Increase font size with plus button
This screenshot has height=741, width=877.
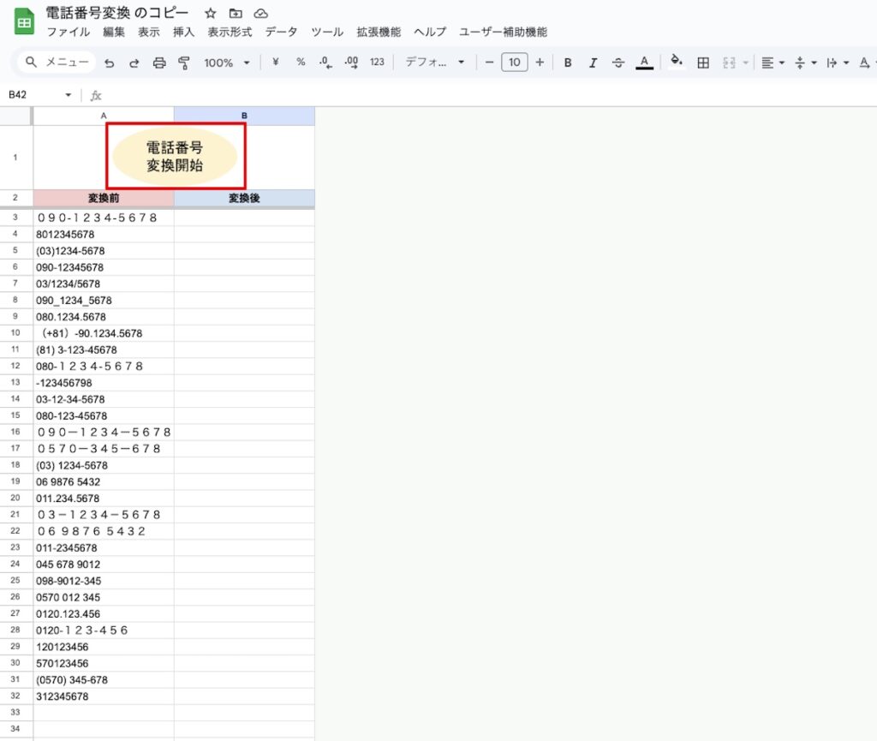click(540, 62)
